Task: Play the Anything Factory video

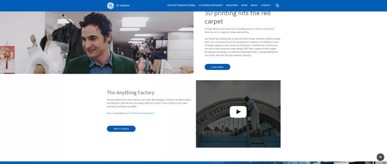Action: 238,112
